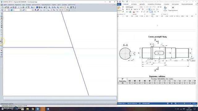Switch to ДИЗАЙН tab in Word
The width and height of the screenshot is (198, 111).
142,4
